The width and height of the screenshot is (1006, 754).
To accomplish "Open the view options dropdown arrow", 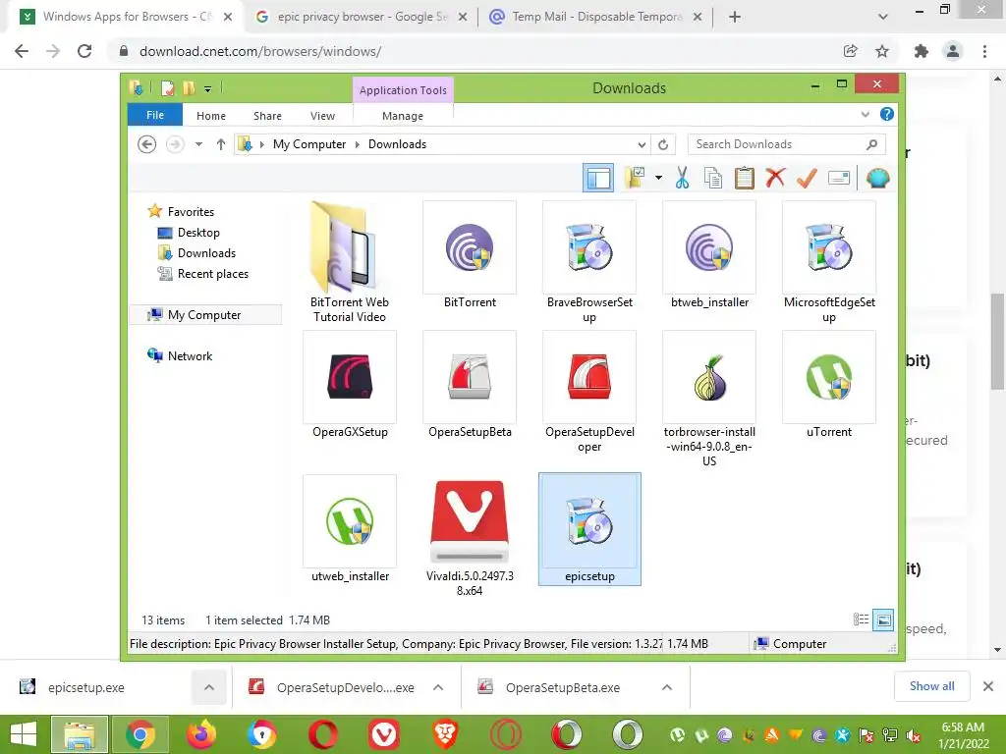I will 658,178.
